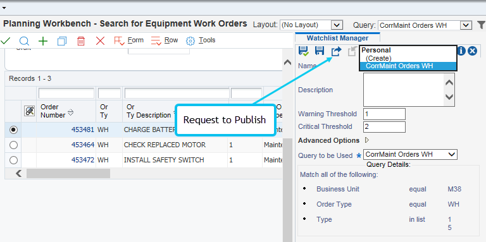Image resolution: width=486 pixels, height=242 pixels.
Task: Click the Save and Close watchlist icon
Action: point(304,51)
